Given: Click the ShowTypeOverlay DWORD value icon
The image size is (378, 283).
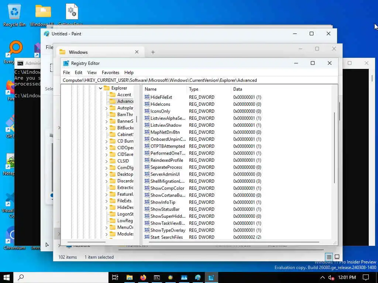Looking at the screenshot, I should [147, 230].
